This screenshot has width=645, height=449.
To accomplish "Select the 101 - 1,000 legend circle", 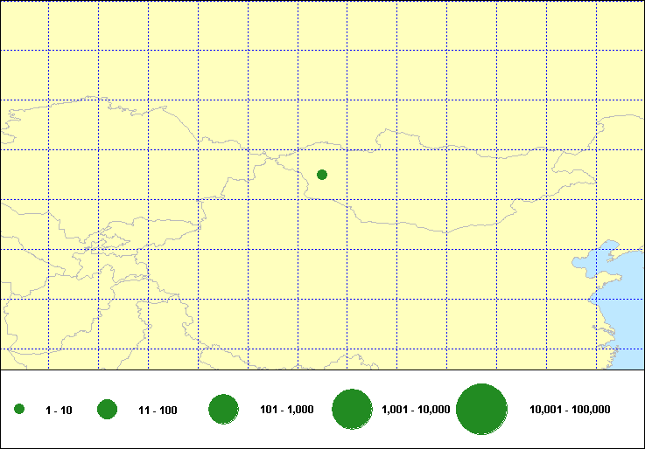I will 224,410.
